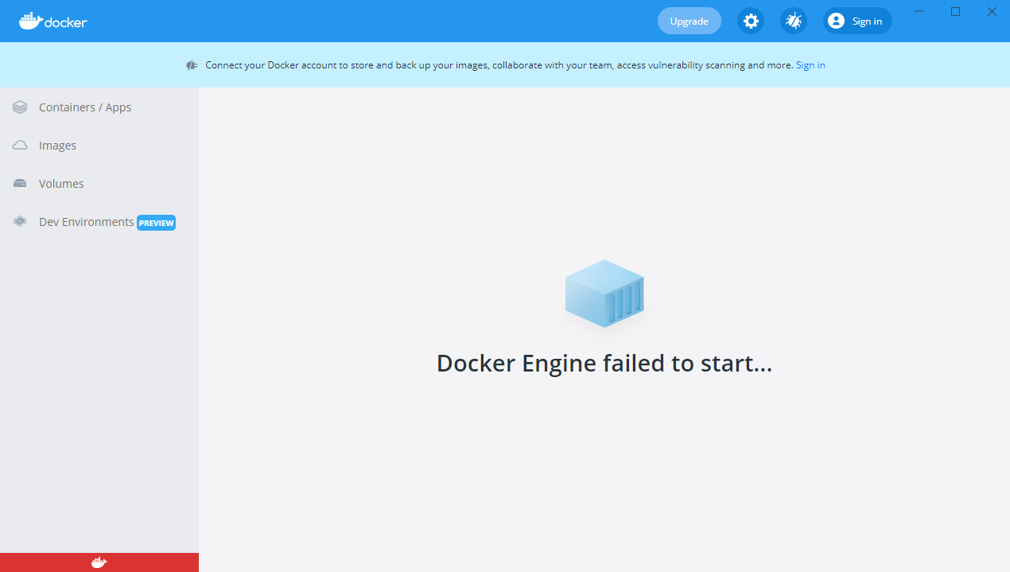Click the megaphone icon in the banner
Screen dimensions: 1010x572
tap(192, 64)
